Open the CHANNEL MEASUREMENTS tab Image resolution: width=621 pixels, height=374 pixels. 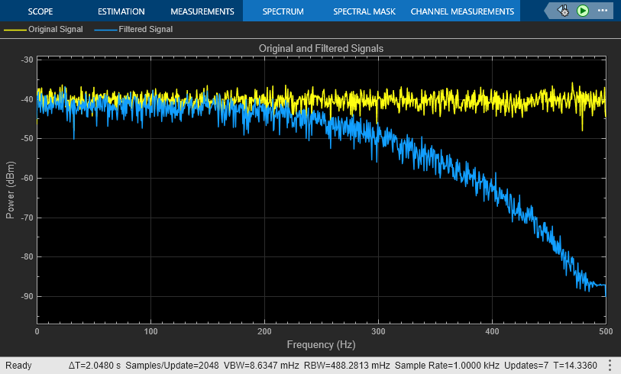(x=462, y=11)
